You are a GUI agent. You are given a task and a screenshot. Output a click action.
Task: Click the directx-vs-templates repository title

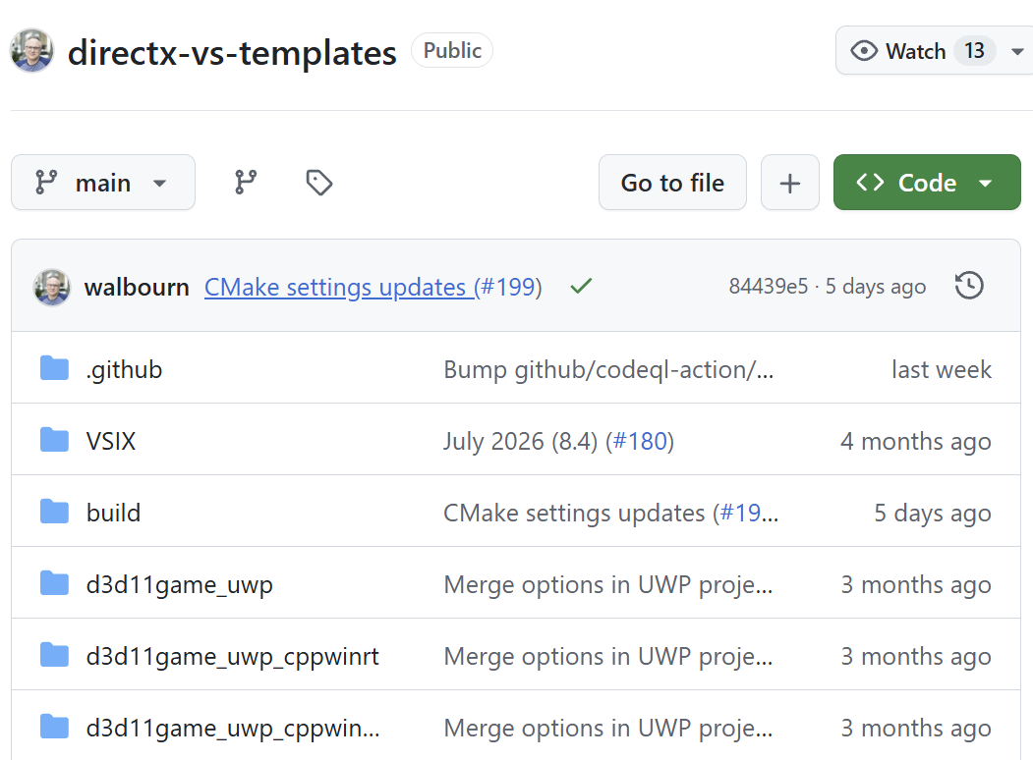232,53
